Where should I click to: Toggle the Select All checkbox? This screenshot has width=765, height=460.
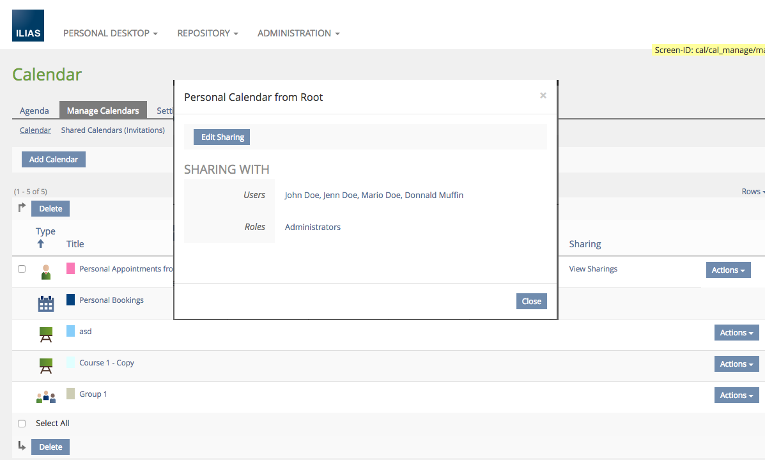[x=22, y=424]
